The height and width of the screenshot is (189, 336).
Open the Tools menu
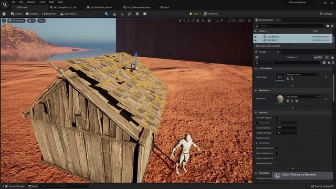click(x=42, y=2)
